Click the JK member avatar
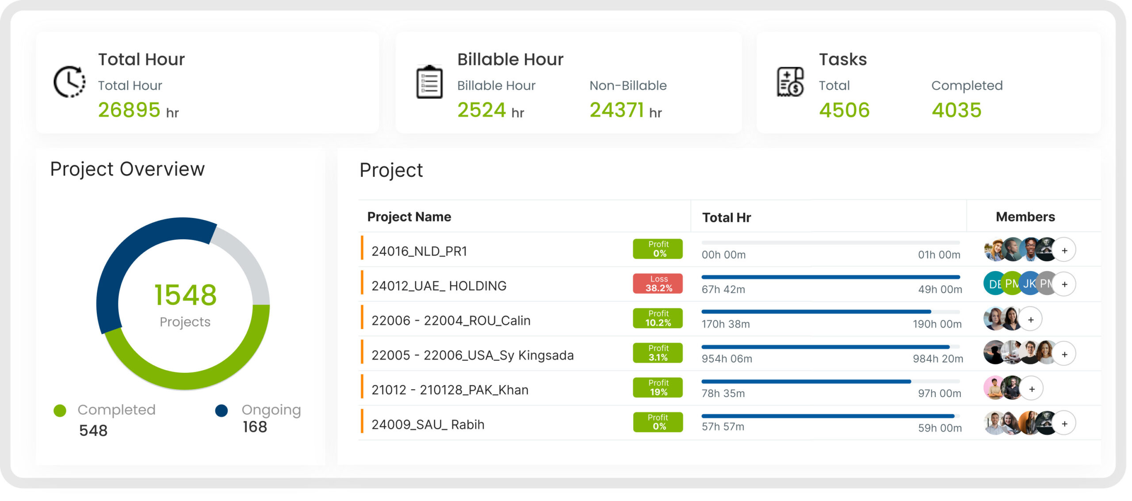This screenshot has height=501, width=1132. coord(1029,284)
